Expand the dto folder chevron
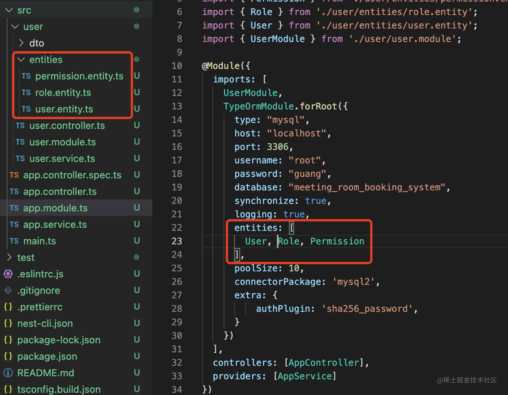 point(21,43)
